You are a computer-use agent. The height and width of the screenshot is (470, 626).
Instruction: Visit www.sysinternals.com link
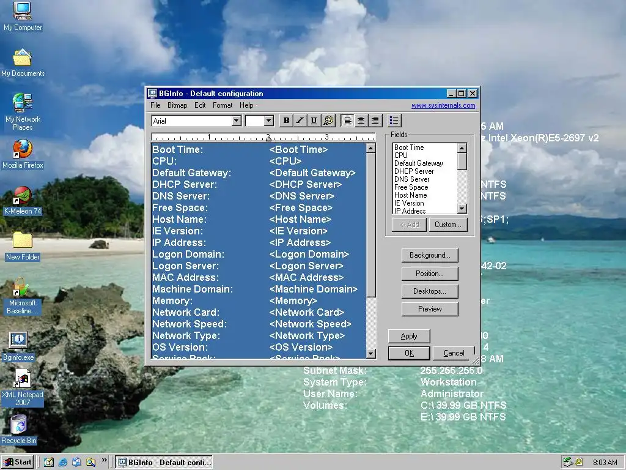[x=443, y=105]
